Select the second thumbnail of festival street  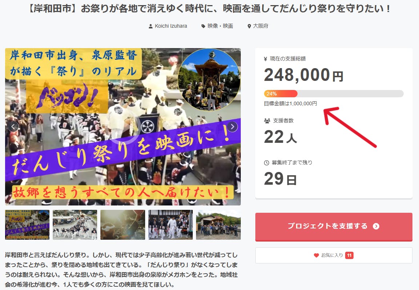(x=75, y=225)
